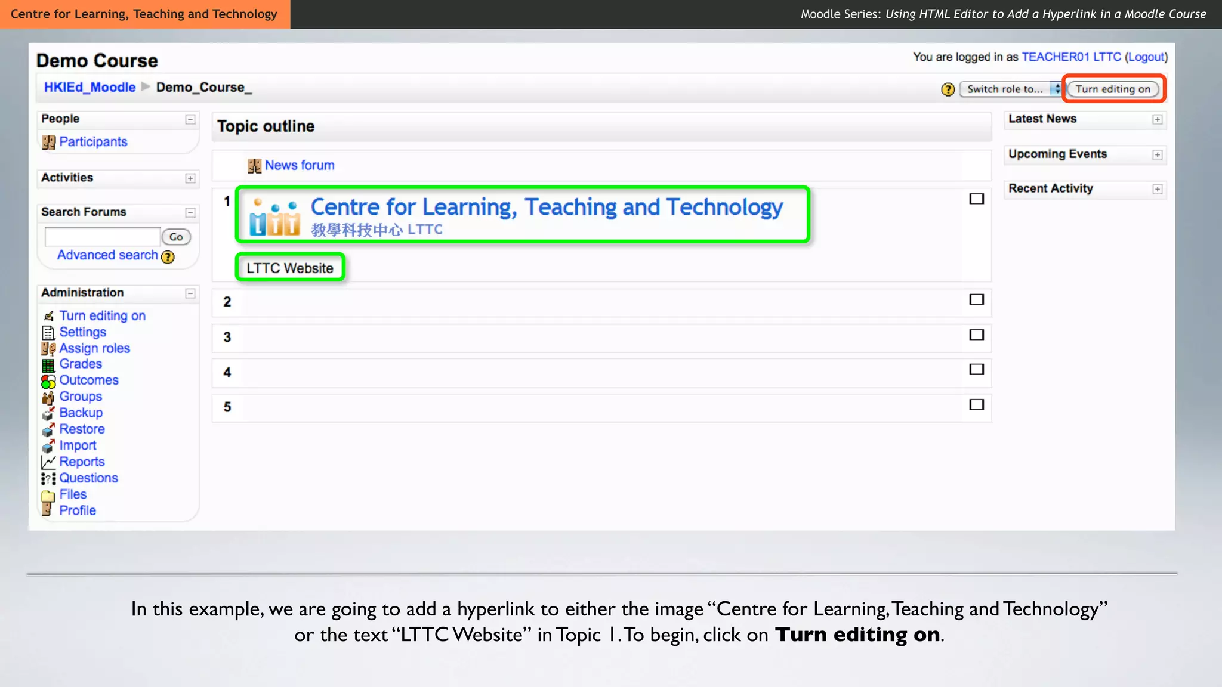Click the Demo Course title

pos(97,61)
